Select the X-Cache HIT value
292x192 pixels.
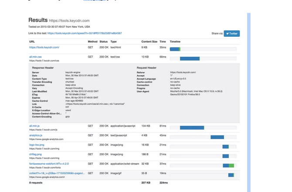[x=67, y=107]
